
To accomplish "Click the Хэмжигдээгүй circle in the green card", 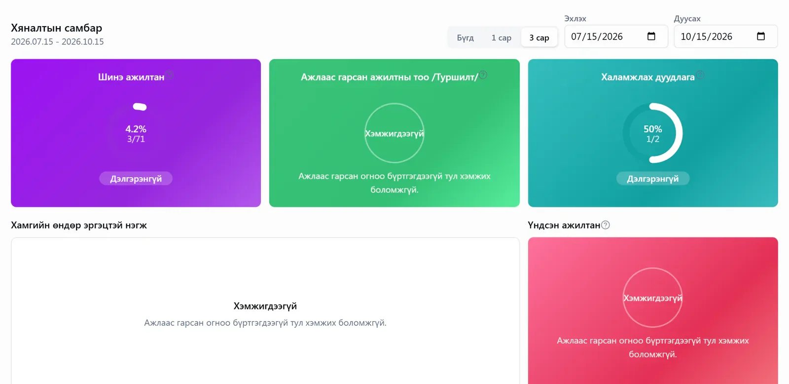I will [394, 133].
